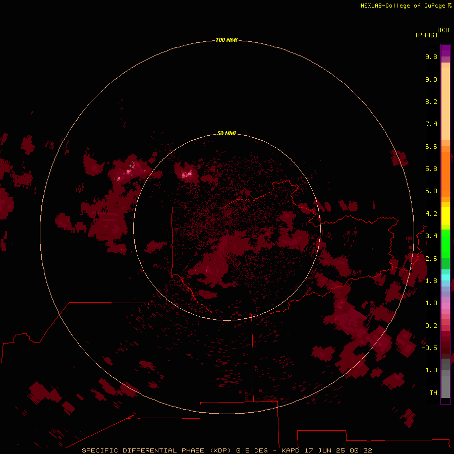Click the 3.4 value on the color scale
The height and width of the screenshot is (454, 454).
tap(431, 236)
